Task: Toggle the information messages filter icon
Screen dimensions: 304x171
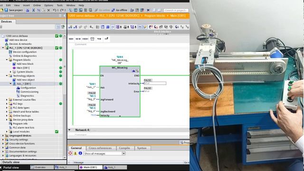Action: click(80, 153)
